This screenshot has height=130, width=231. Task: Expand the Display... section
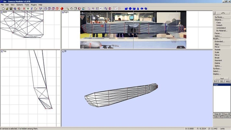point(217,74)
